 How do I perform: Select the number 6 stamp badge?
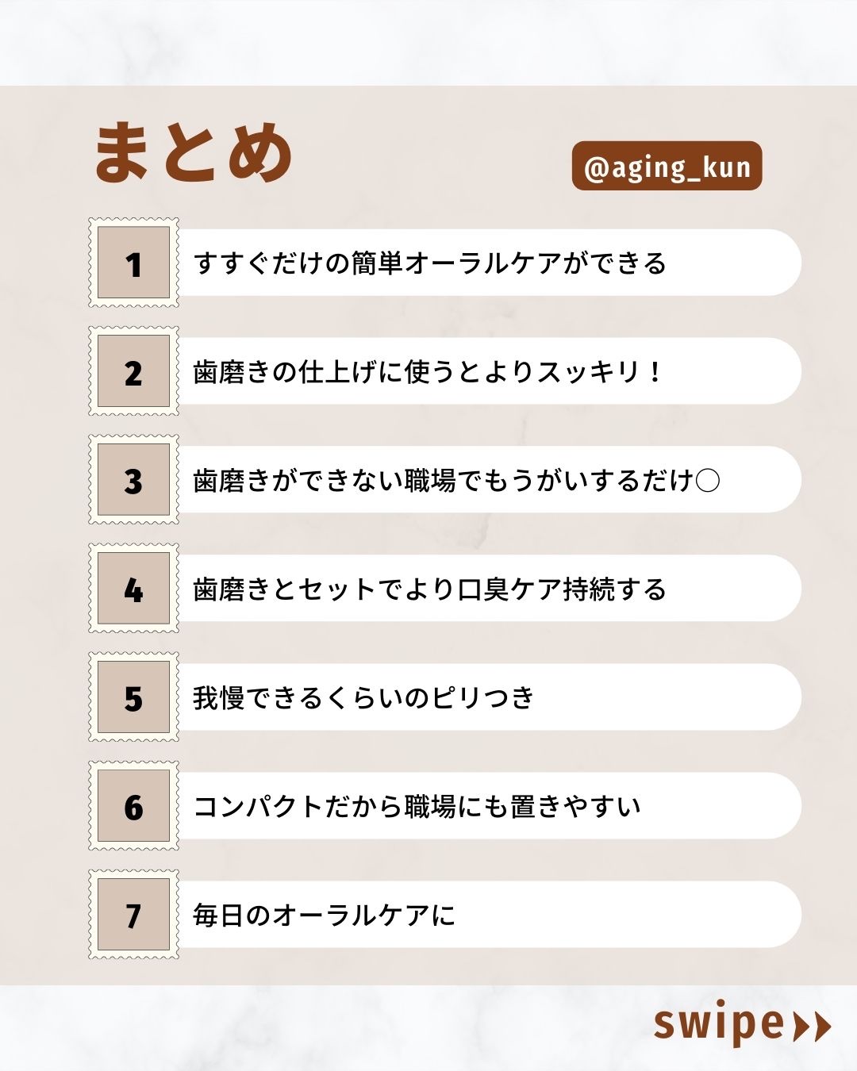[133, 806]
